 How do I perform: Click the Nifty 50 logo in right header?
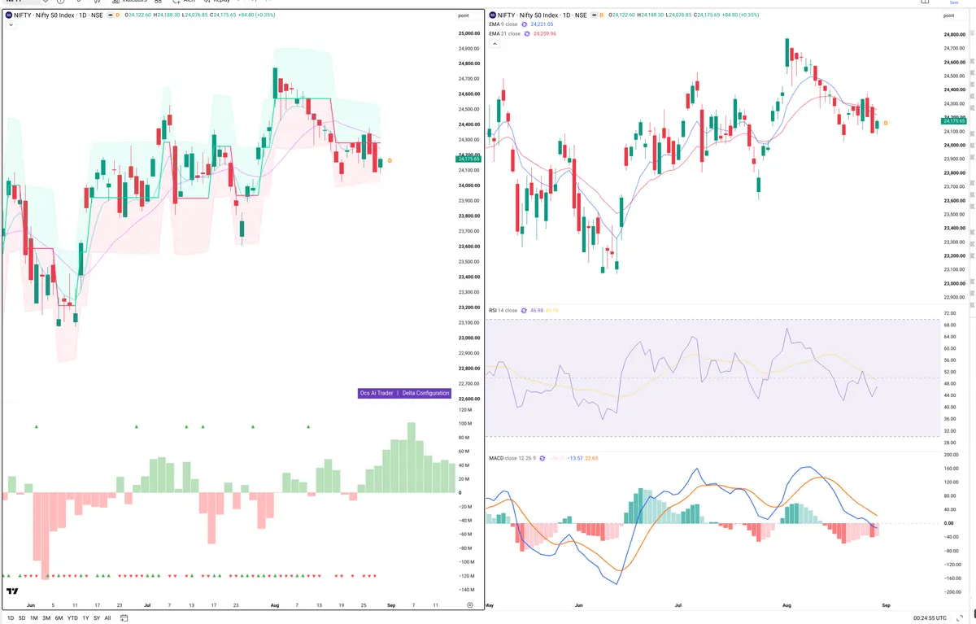(492, 15)
